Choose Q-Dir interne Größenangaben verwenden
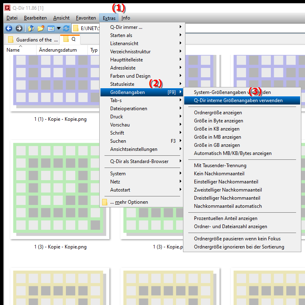 point(242,100)
